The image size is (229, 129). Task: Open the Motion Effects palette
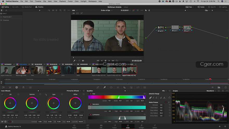click(x=30, y=87)
